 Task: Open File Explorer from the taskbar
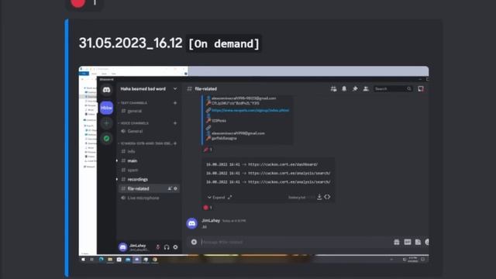(110, 260)
